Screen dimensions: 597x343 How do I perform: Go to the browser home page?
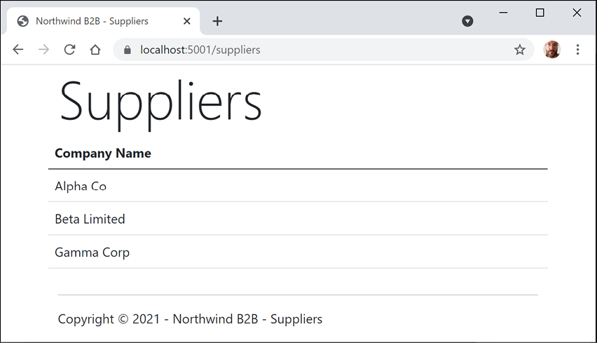click(95, 50)
